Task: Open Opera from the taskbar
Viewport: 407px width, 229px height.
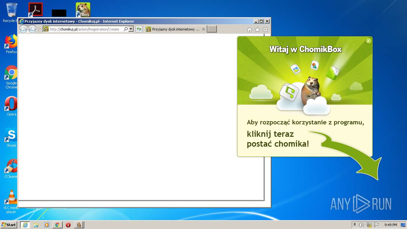Action: 68,225
